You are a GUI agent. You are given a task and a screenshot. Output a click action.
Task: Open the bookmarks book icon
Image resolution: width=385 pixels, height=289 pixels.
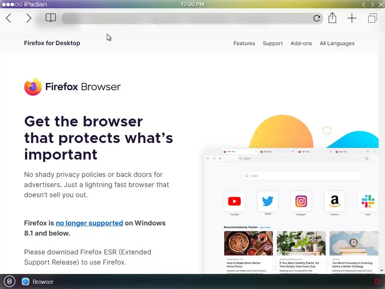point(51,18)
